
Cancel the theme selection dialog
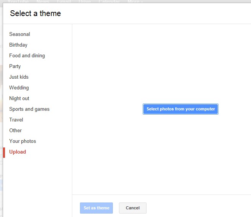pos(132,208)
